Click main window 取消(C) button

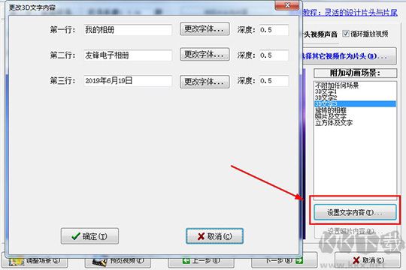(x=368, y=260)
